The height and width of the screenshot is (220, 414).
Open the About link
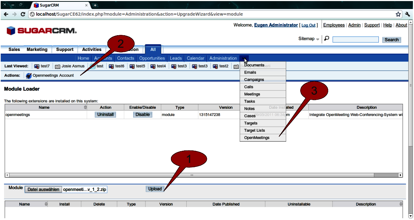click(401, 25)
